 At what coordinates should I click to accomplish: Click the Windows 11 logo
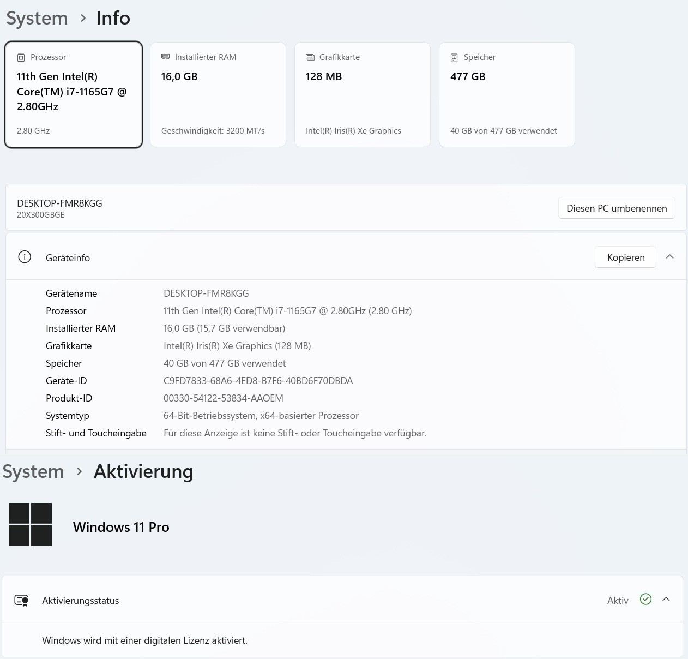coord(31,525)
